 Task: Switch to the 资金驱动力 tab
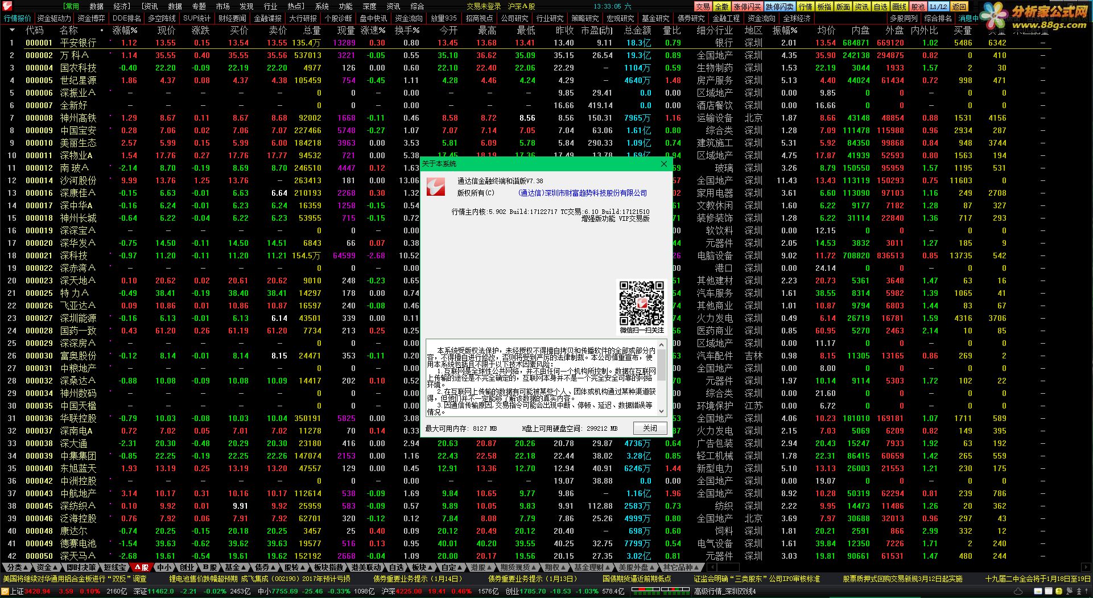(x=54, y=18)
